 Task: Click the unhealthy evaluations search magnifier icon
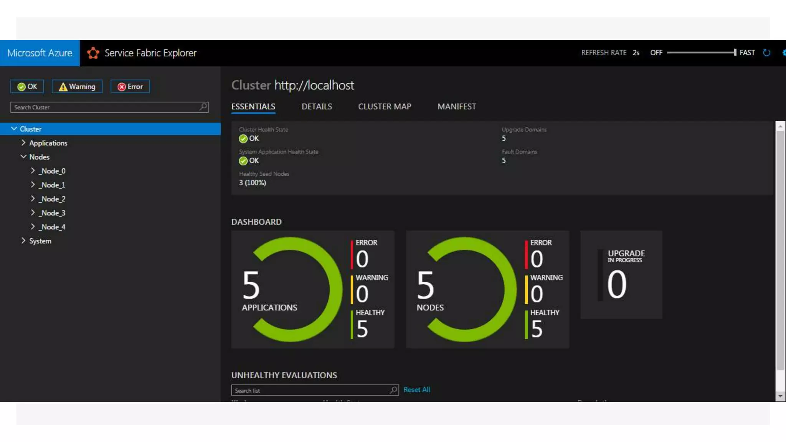393,390
